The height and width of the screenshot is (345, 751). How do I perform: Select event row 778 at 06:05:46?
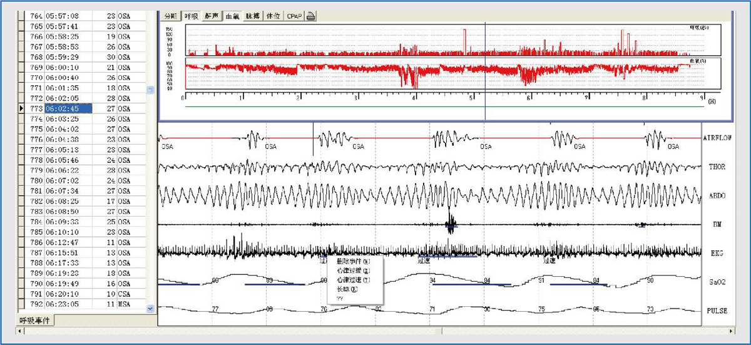(x=81, y=160)
